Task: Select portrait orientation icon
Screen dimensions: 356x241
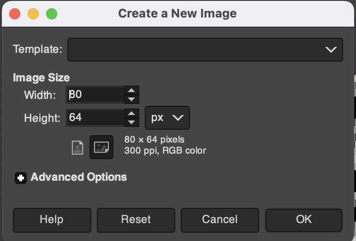Action: 77,148
